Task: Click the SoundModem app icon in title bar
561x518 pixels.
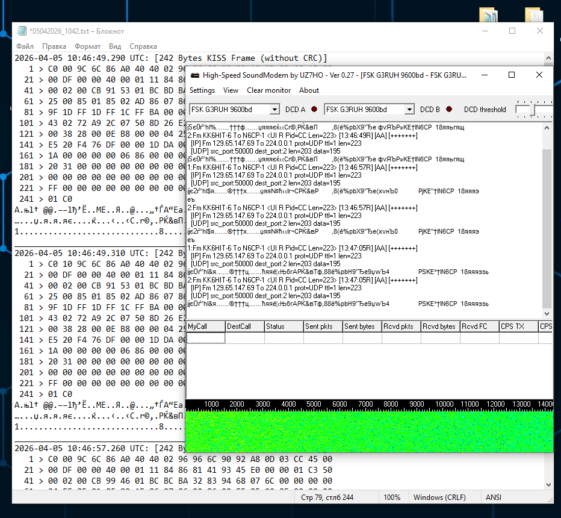Action: 194,75
